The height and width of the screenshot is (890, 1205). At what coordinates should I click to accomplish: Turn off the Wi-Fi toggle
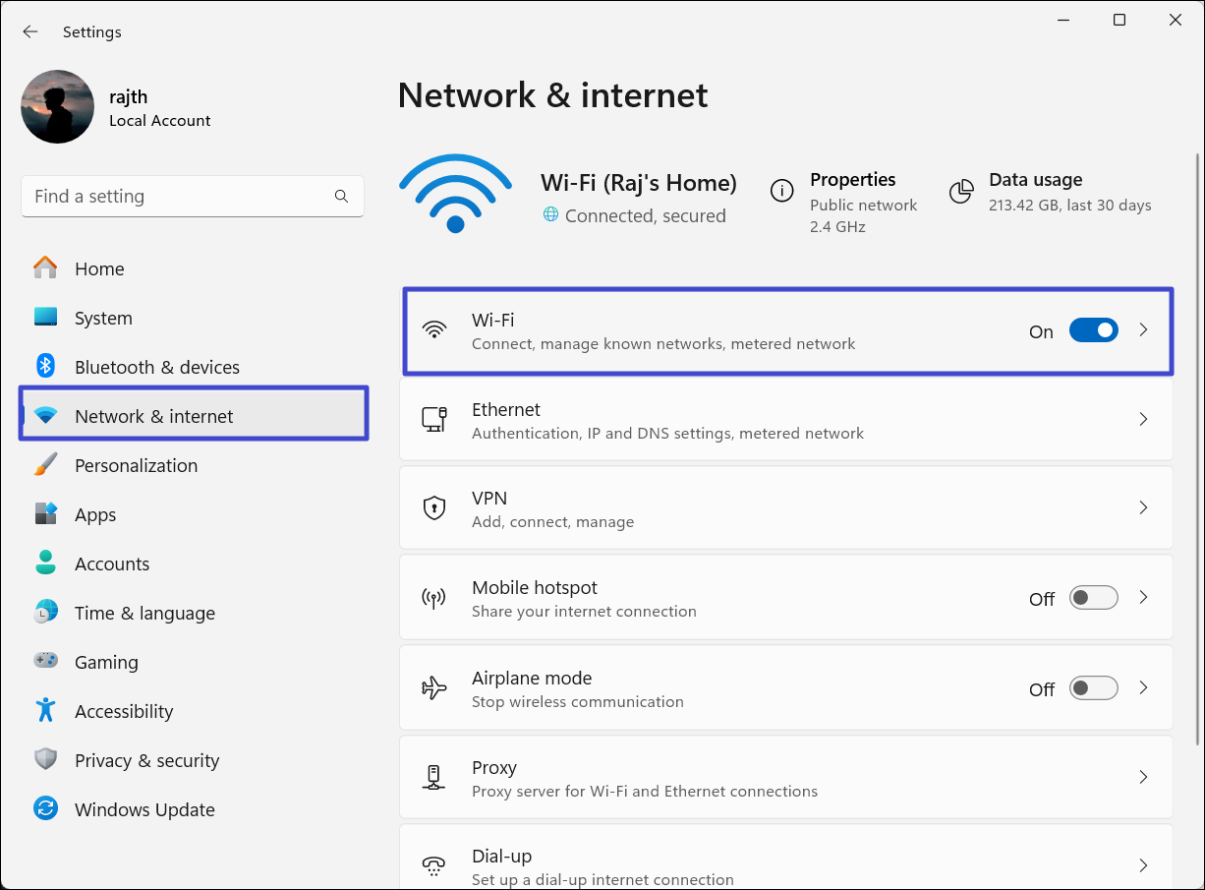pyautogui.click(x=1093, y=331)
